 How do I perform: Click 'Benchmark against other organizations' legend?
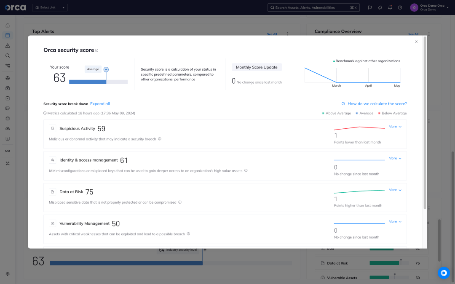click(x=367, y=61)
